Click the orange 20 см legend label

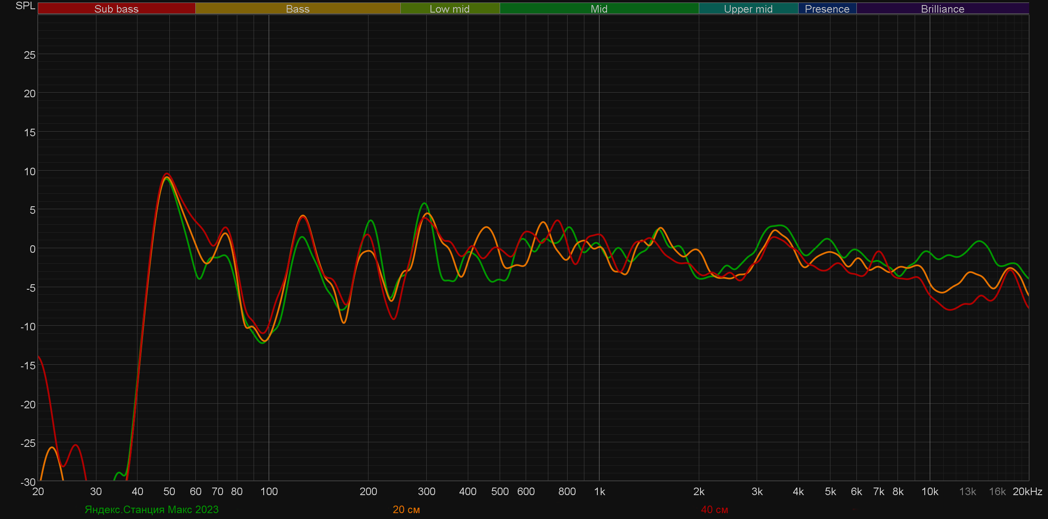coord(406,509)
